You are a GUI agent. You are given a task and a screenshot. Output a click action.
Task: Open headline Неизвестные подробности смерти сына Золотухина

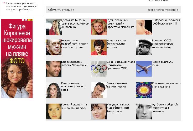click(x=75, y=44)
